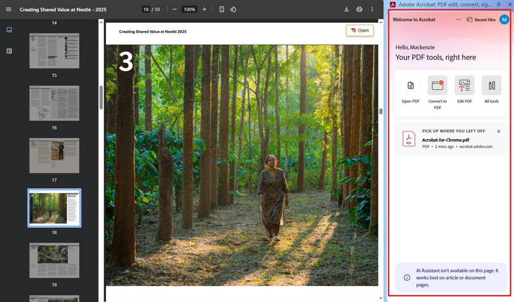514x302 pixels.
Task: Open the viewer more actions menu
Action: click(x=372, y=10)
